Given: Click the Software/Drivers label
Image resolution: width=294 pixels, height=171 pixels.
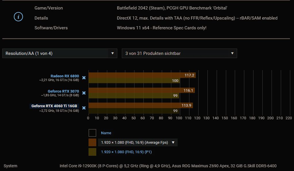Looking at the screenshot, I should click(51, 28).
